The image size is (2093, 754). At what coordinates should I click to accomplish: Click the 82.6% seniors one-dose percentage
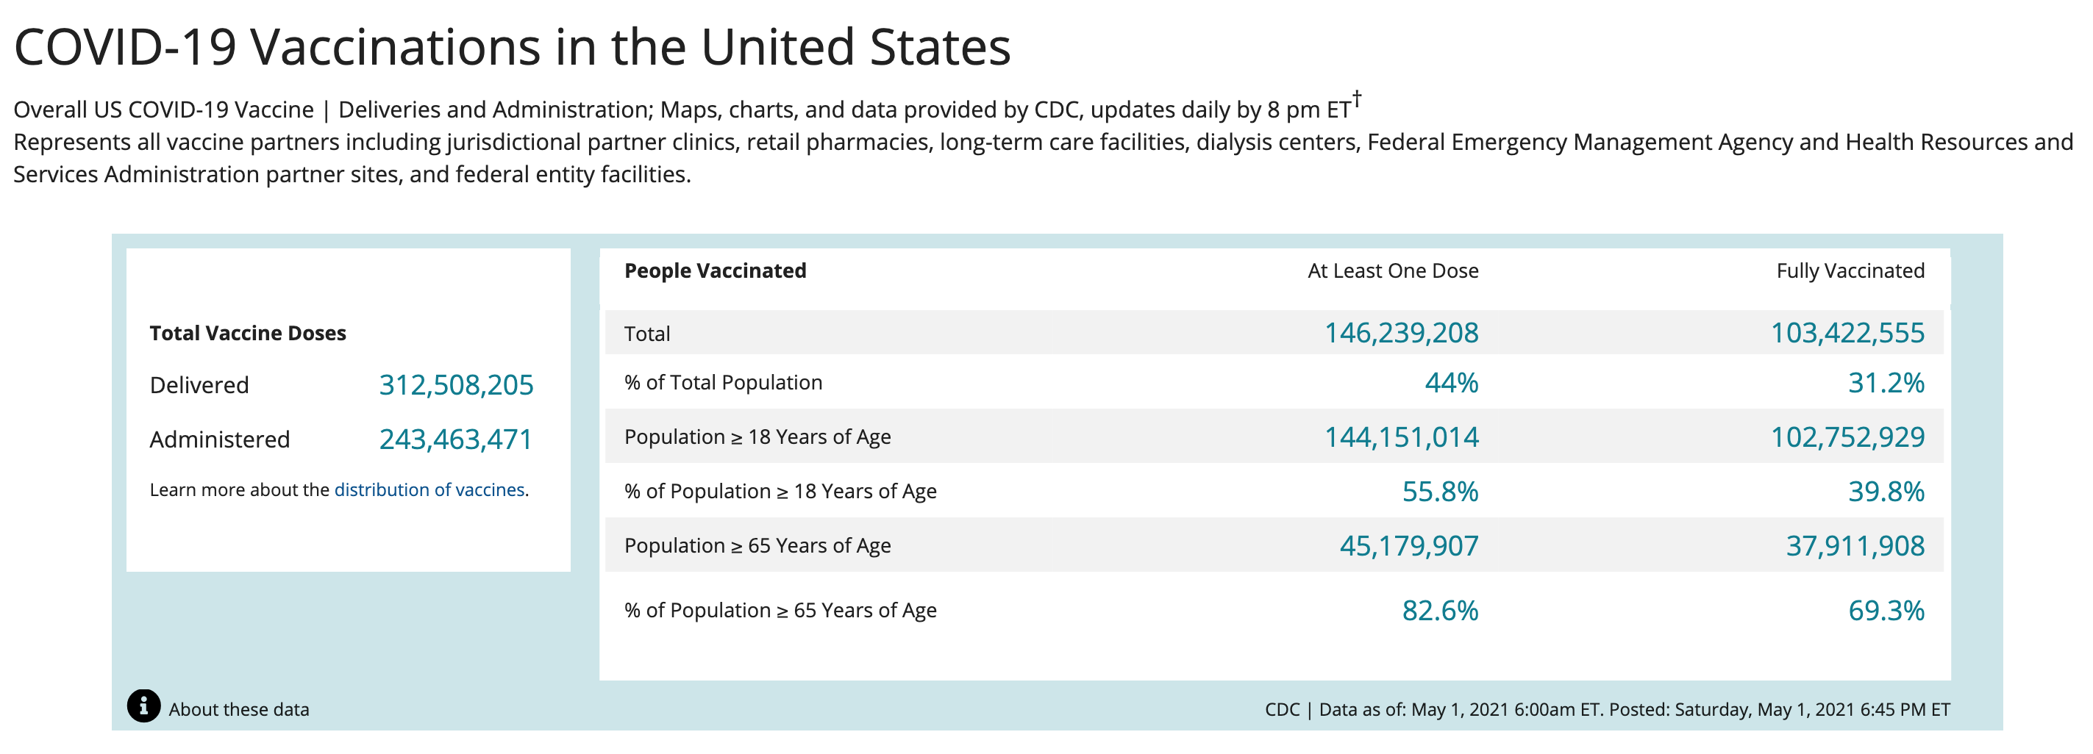(x=1440, y=611)
